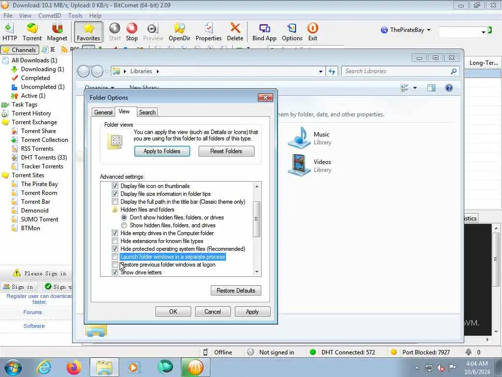The image size is (502, 377).
Task: Select The Pirate Bay in sidebar tree
Action: point(39,184)
